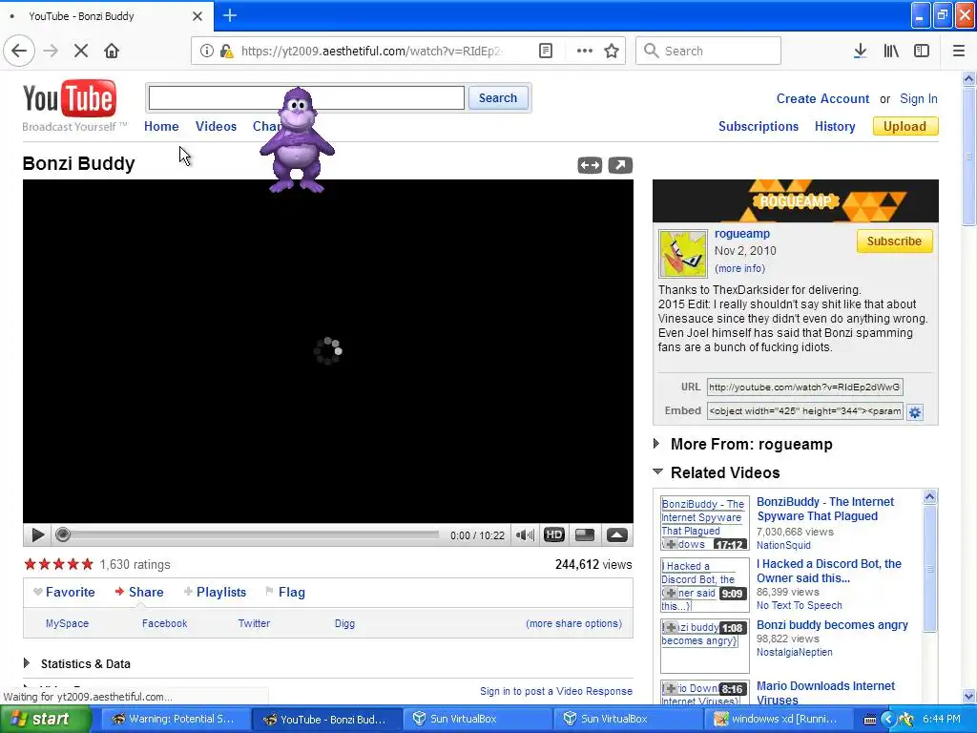Screen dimensions: 977x733
Task: Open the library icon in the toolbar
Action: click(x=891, y=51)
